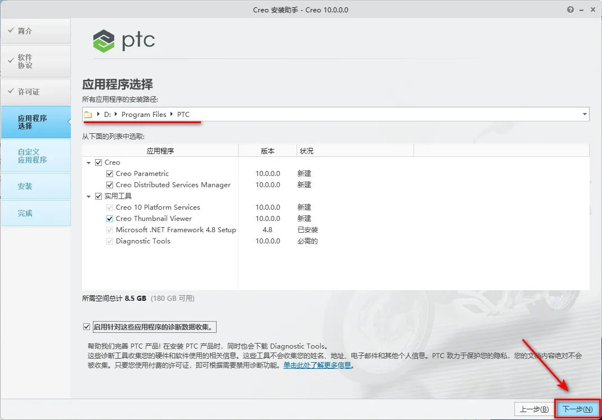Click the PTC path segment
Screen dimensions: 602x420
[x=183, y=114]
